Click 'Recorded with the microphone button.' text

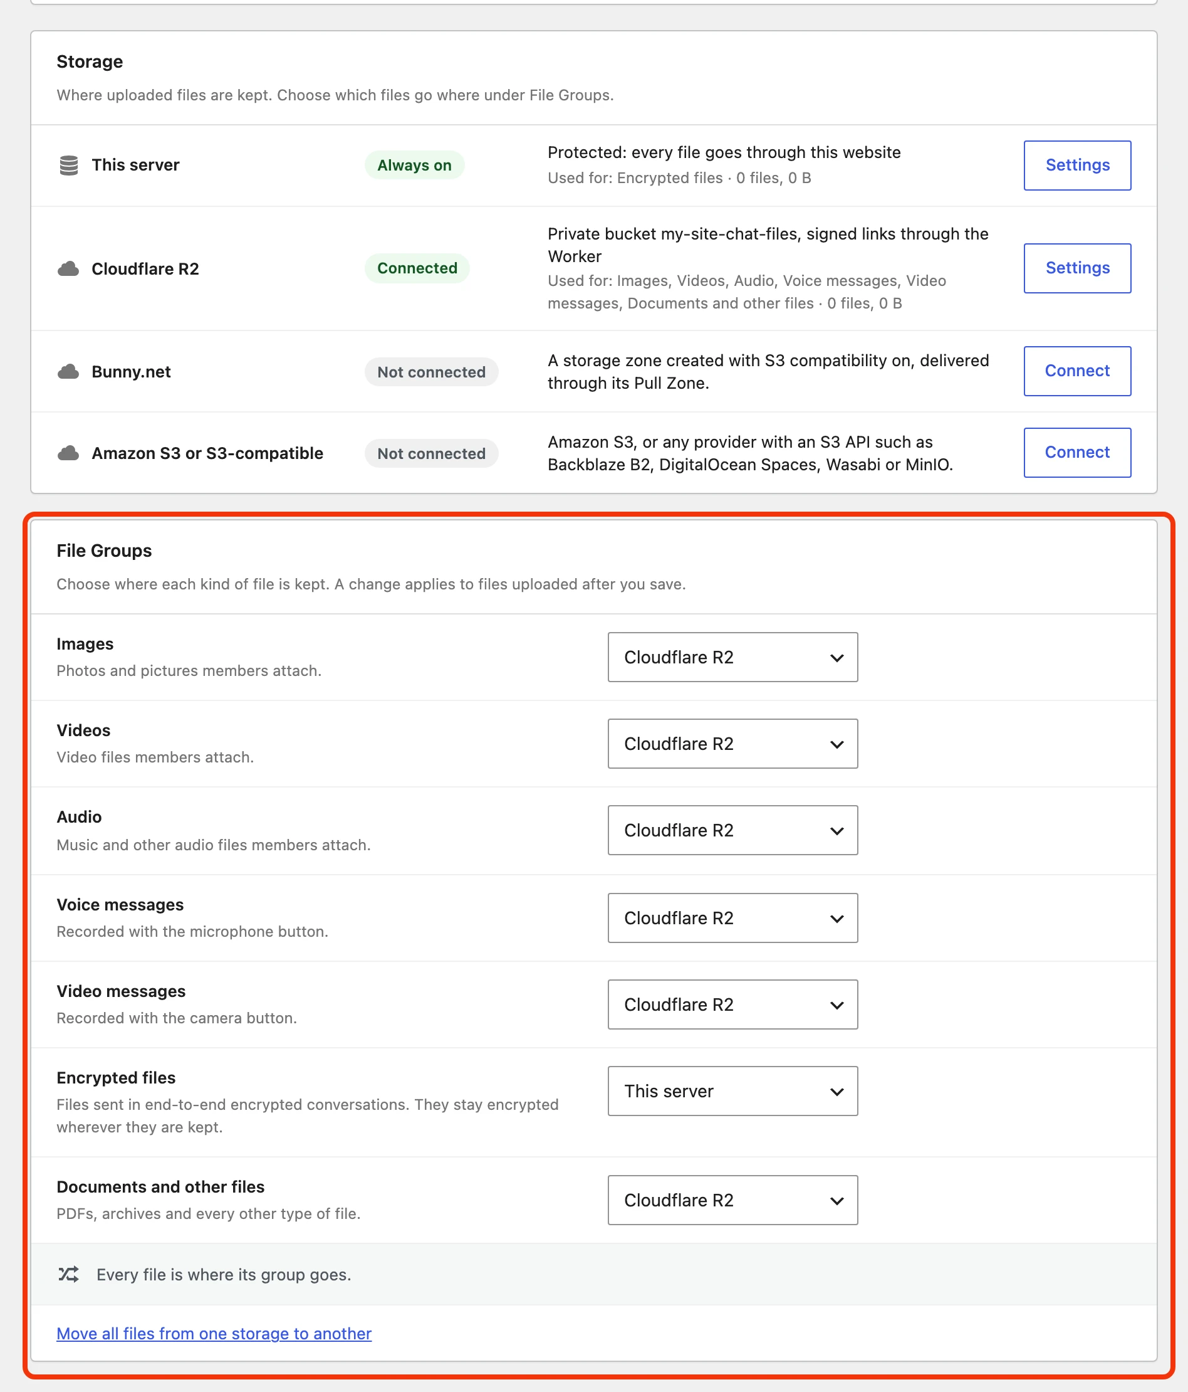pyautogui.click(x=192, y=931)
